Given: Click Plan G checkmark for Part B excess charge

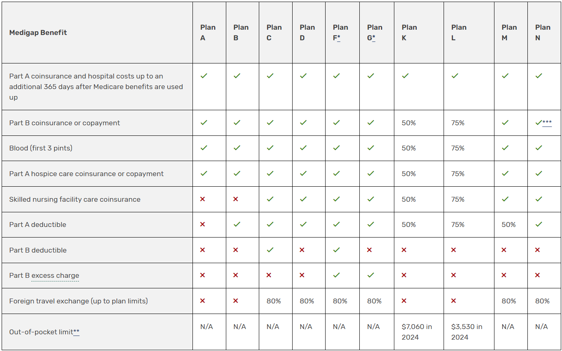Looking at the screenshot, I should tap(370, 275).
